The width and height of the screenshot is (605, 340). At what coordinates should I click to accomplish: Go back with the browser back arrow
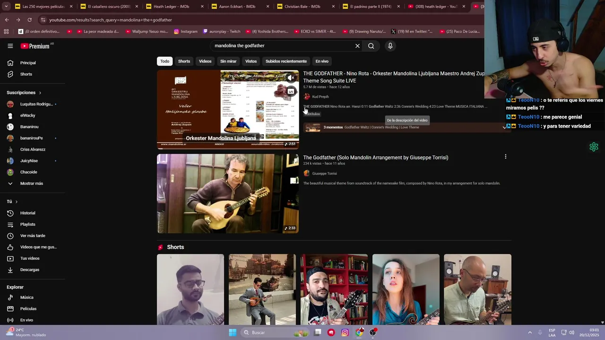point(7,20)
